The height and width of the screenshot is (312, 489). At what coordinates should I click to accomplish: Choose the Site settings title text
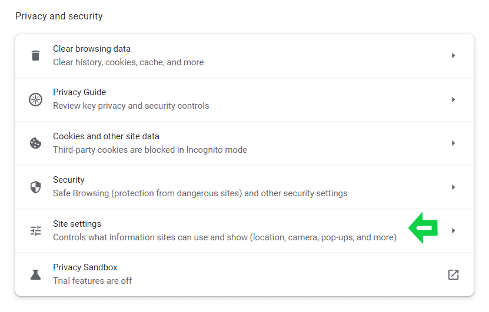coord(77,224)
